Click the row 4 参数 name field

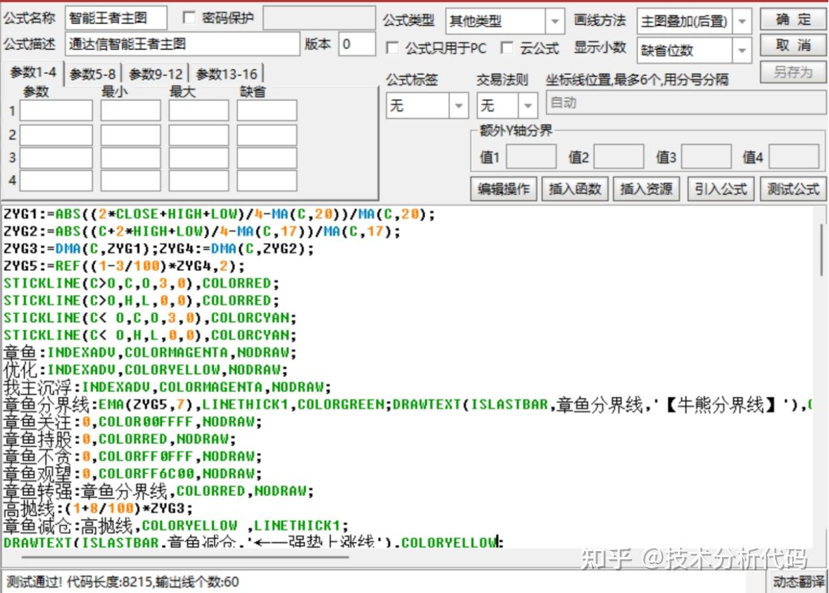pos(56,180)
